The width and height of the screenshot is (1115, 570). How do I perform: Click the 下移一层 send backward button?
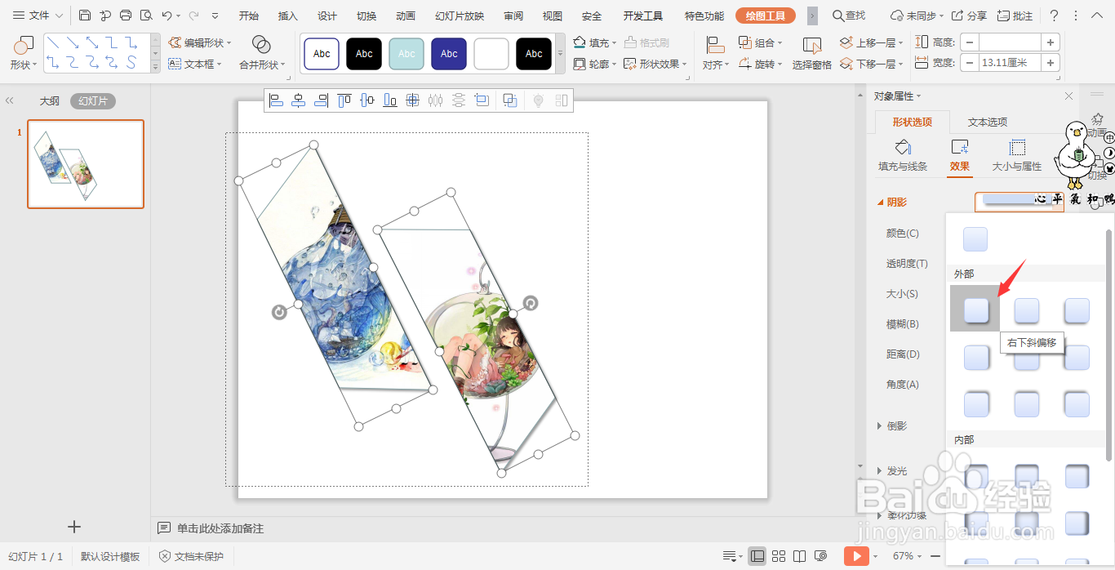click(x=872, y=64)
